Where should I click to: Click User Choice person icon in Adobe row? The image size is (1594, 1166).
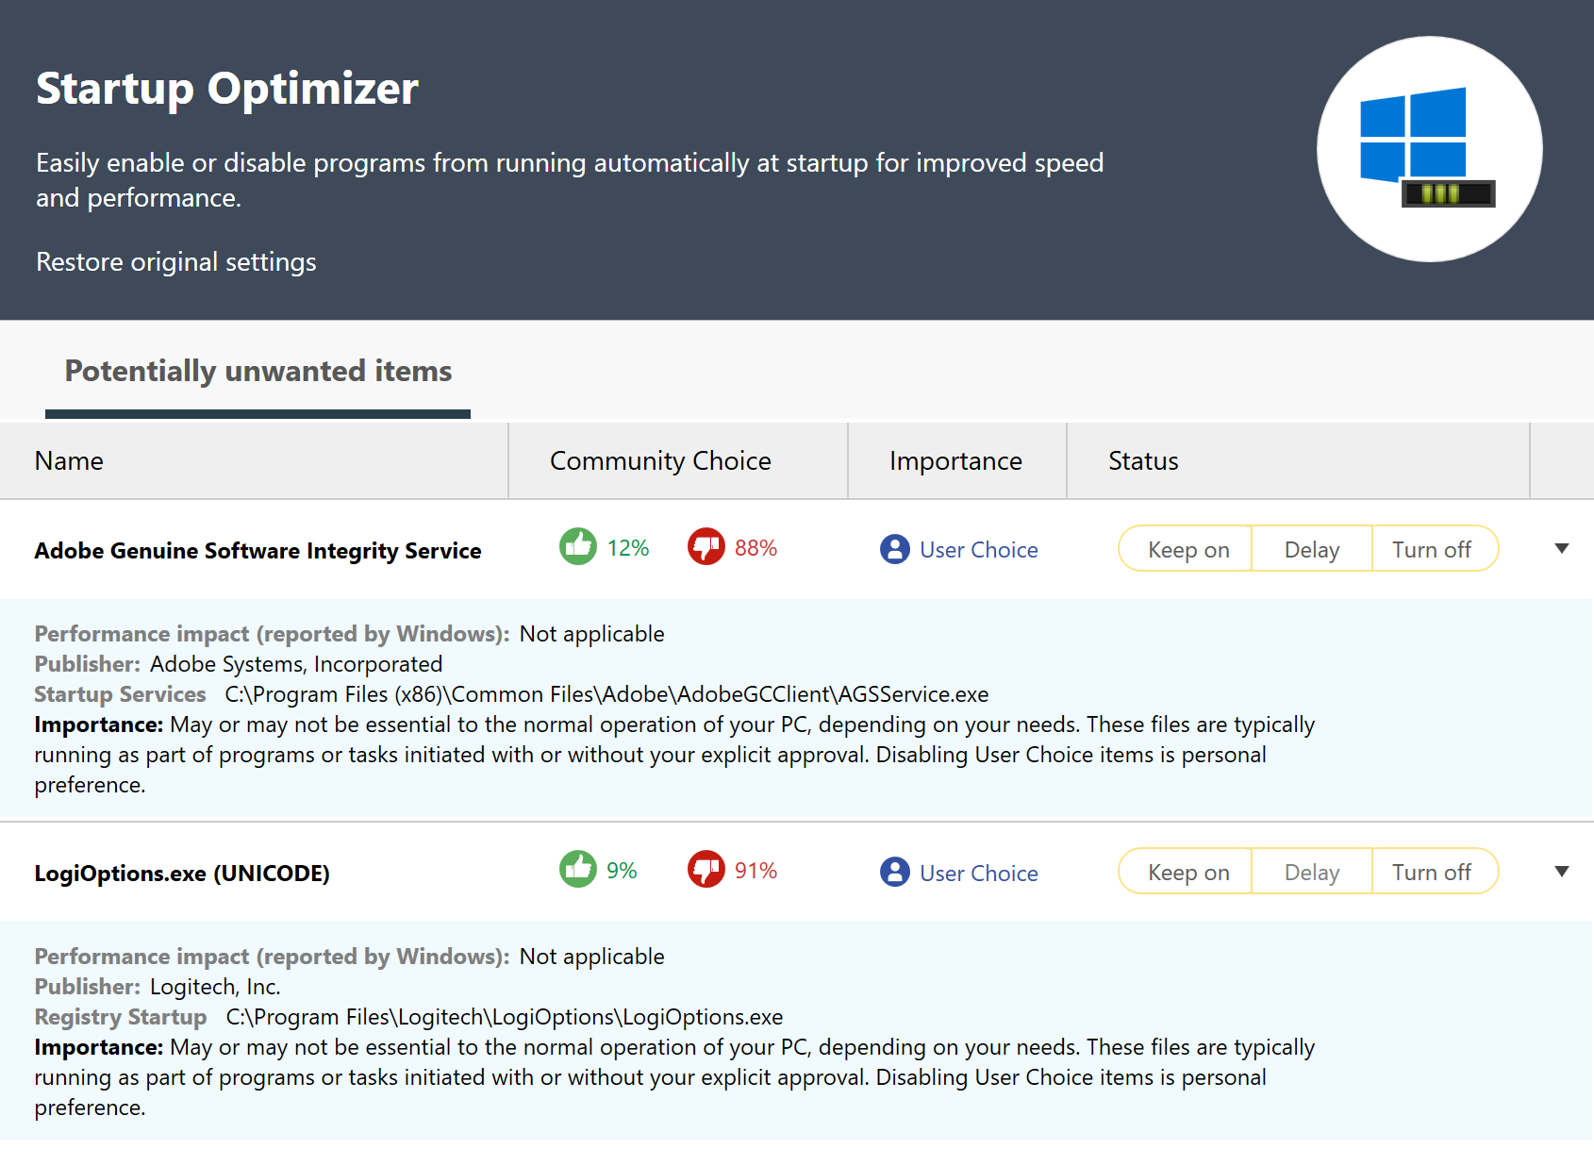(895, 549)
